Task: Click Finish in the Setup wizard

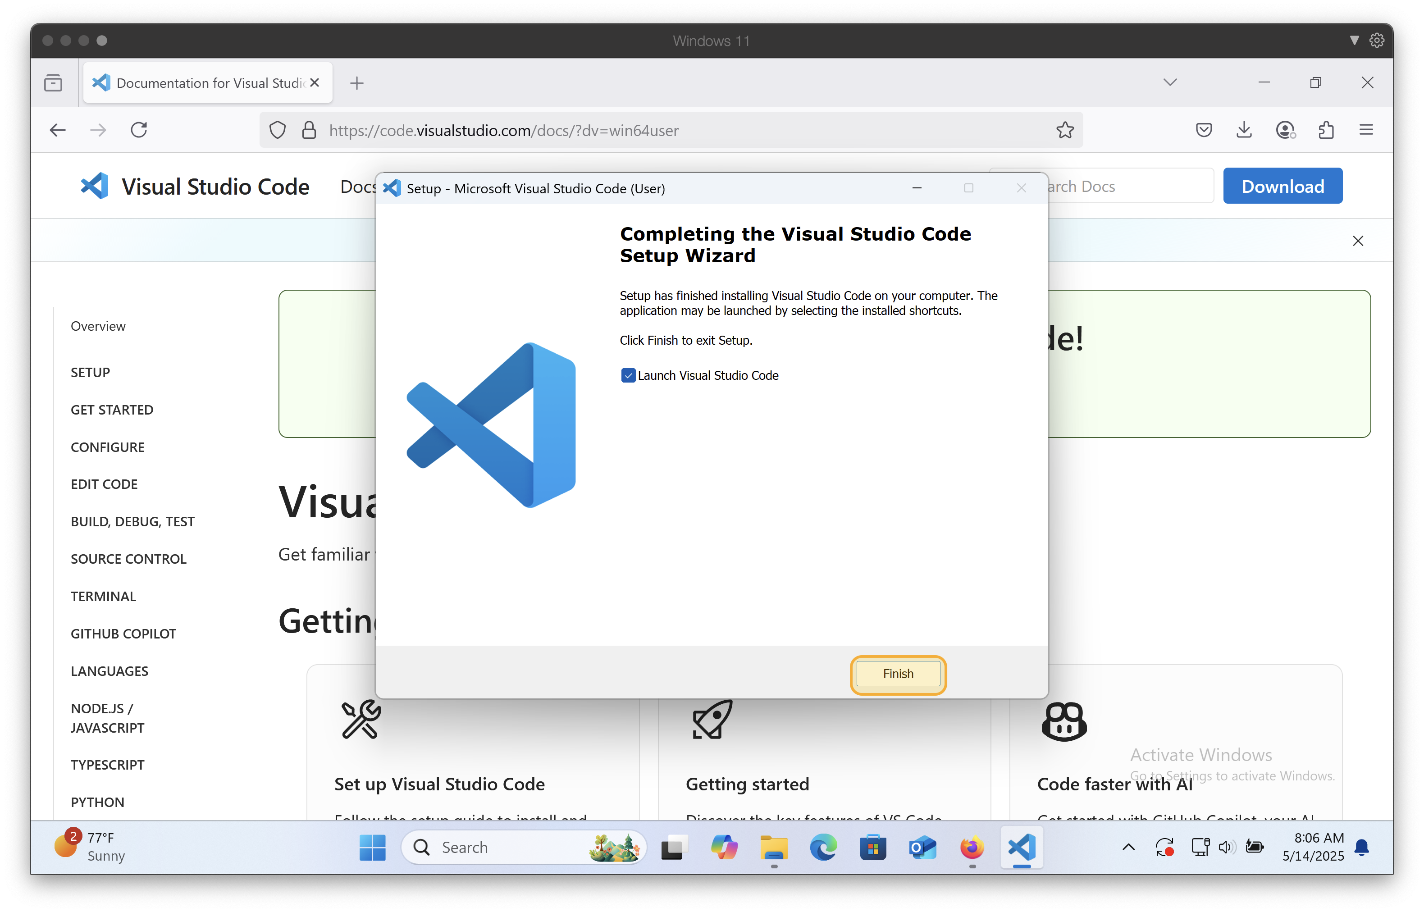Action: pos(898,674)
